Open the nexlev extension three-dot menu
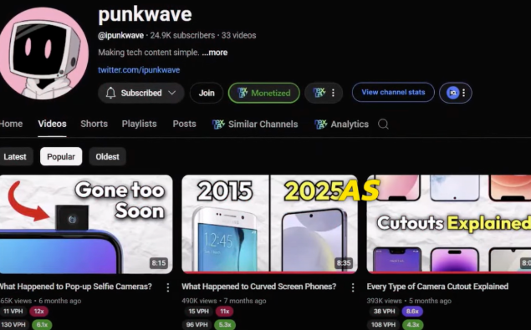The height and width of the screenshot is (330, 531). point(333,93)
